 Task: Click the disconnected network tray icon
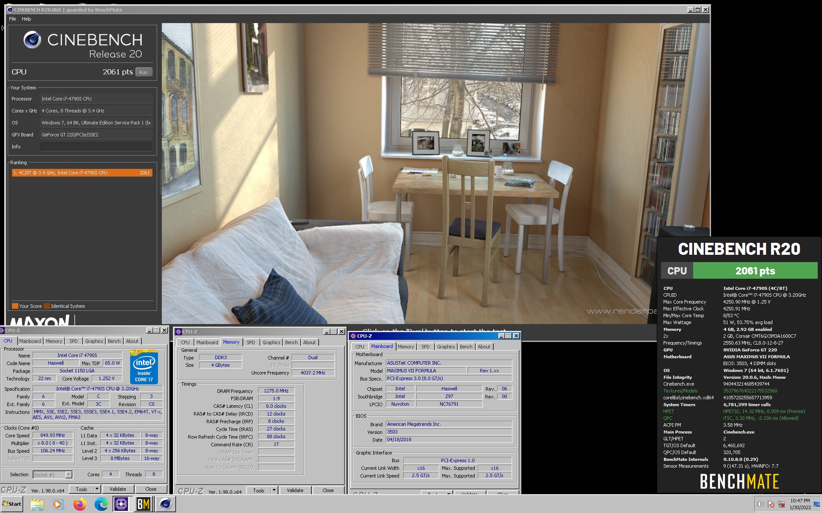tap(781, 504)
